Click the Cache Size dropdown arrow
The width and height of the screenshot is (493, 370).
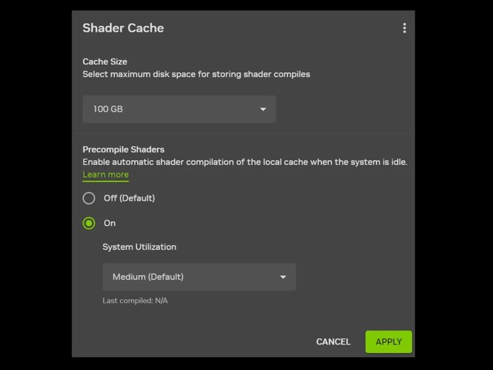point(263,109)
